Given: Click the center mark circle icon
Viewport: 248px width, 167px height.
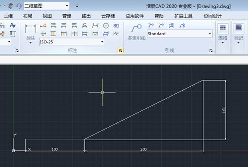Looking at the screenshot, I should [106, 25].
